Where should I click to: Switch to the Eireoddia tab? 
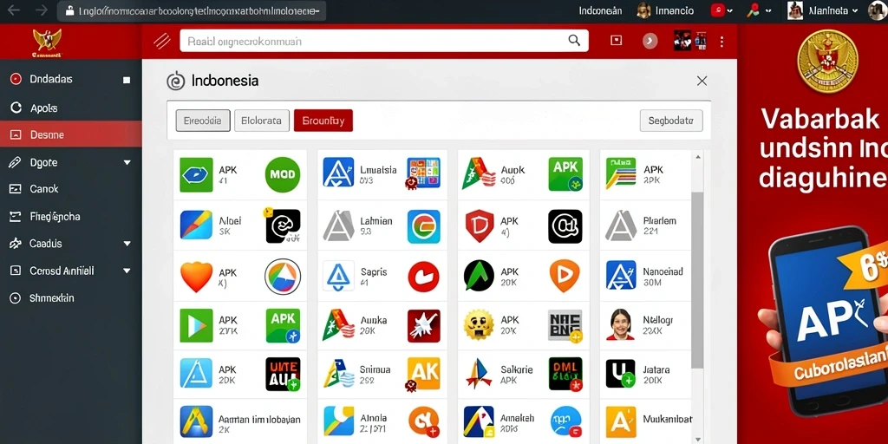[x=203, y=121]
